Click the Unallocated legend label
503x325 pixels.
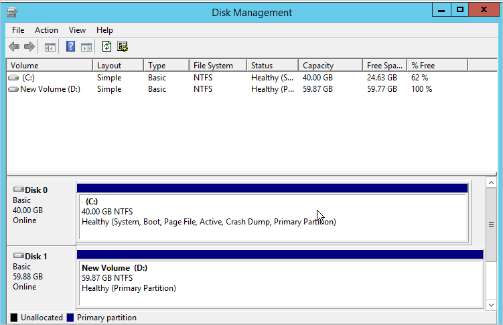pyautogui.click(x=42, y=318)
